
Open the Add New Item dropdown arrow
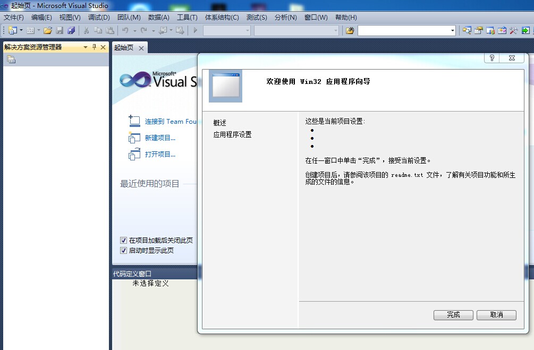pos(38,30)
